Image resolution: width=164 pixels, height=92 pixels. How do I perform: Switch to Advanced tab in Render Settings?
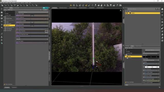(17, 8)
